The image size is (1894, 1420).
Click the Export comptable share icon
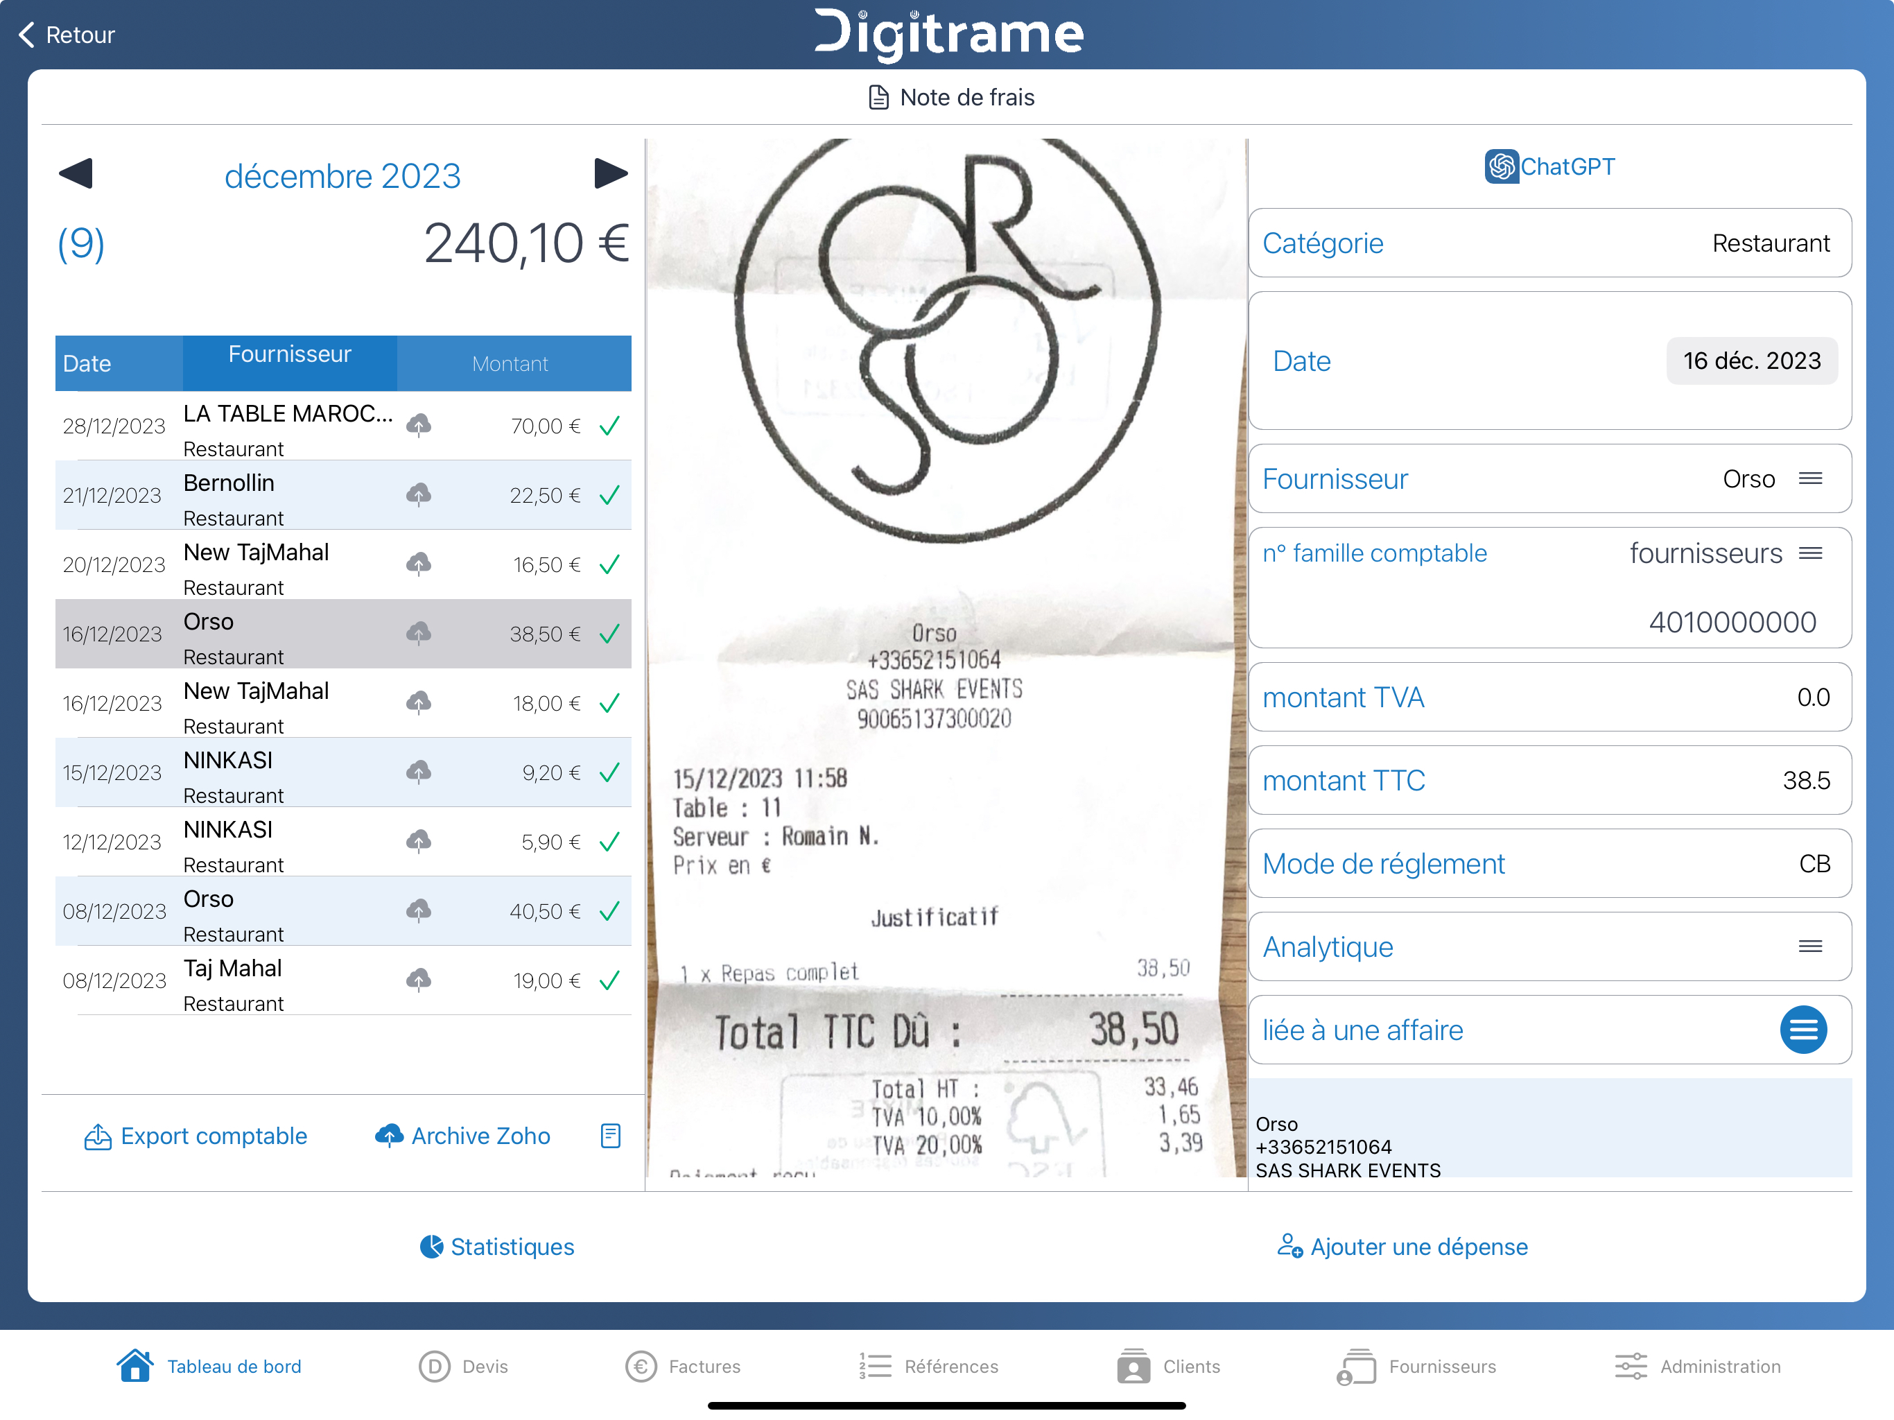(x=98, y=1136)
